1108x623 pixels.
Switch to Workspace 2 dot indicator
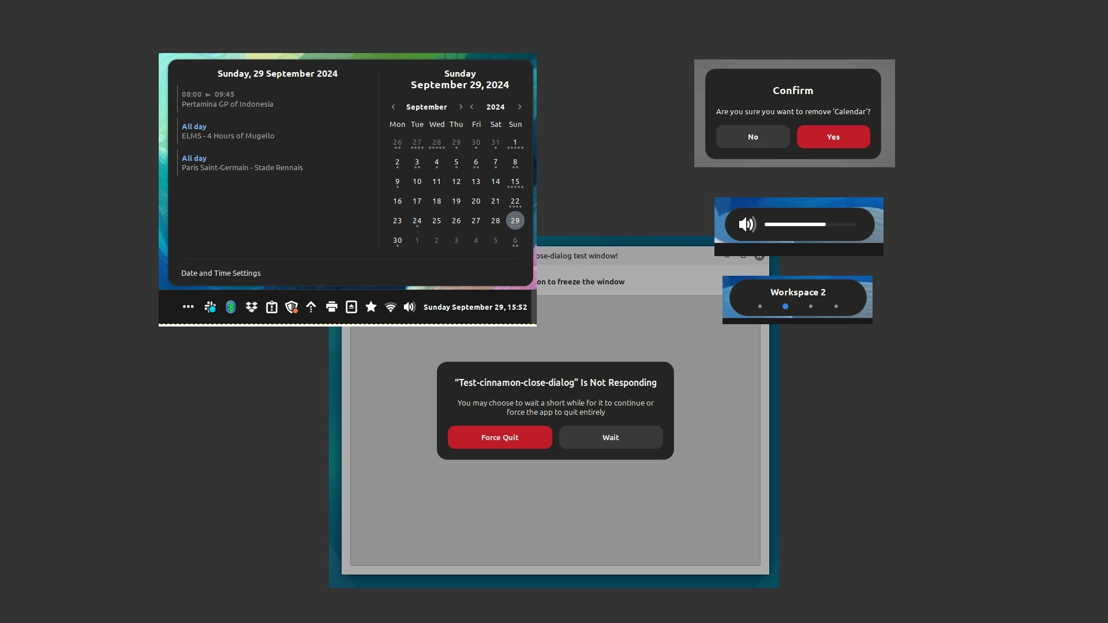pos(785,306)
